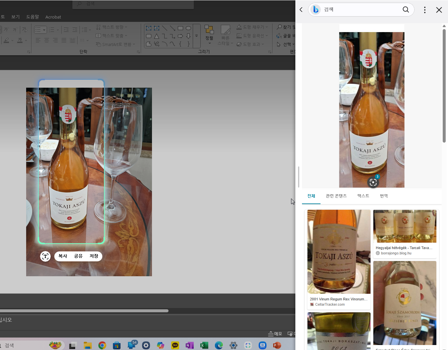Open the columns dropdown in paragraph group
Screen dimensions: 448x350
pos(84,40)
